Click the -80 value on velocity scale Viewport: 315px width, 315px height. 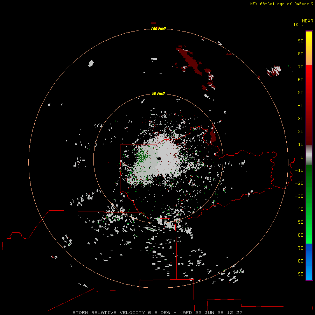(x=299, y=261)
